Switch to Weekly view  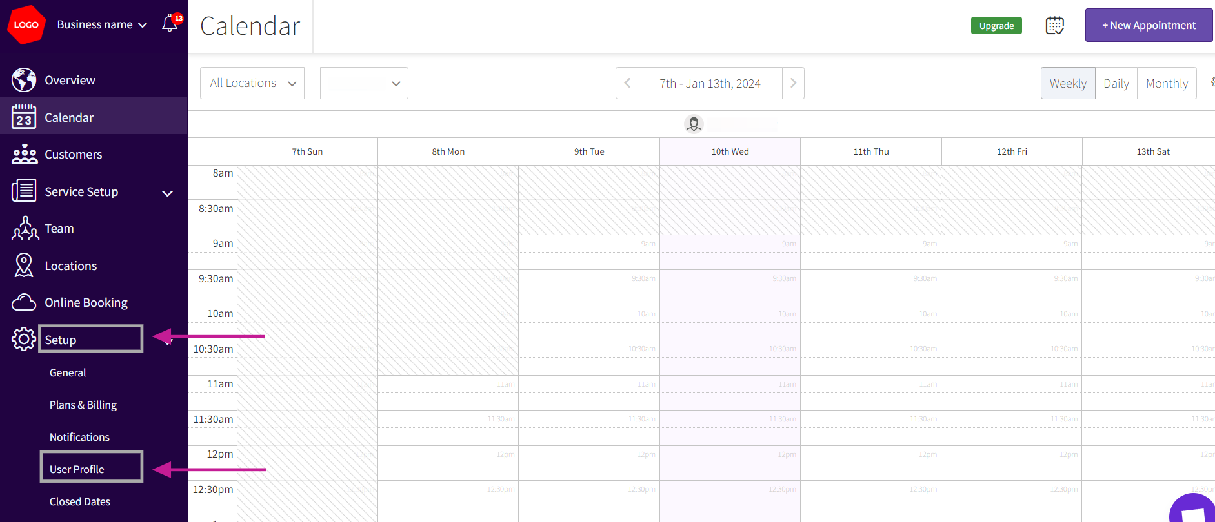[x=1067, y=83]
